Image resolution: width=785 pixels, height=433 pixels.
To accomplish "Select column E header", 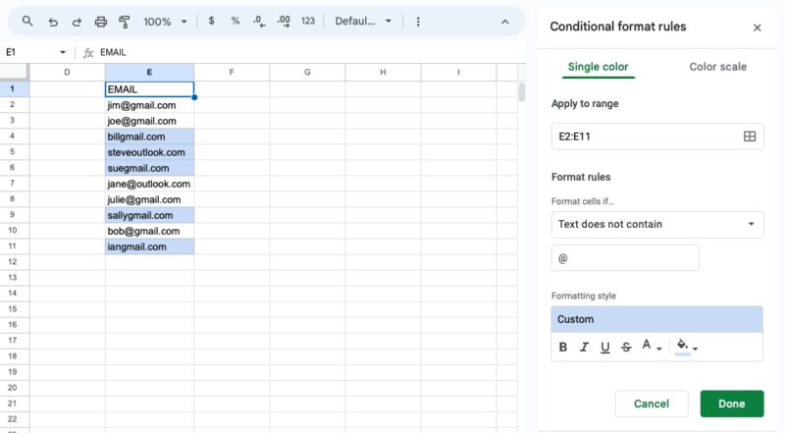I will [x=149, y=73].
